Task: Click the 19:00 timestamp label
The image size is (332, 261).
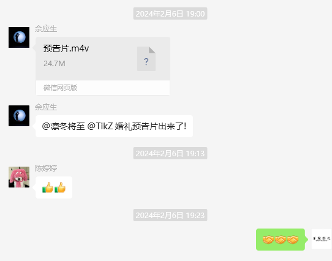Action: [170, 13]
